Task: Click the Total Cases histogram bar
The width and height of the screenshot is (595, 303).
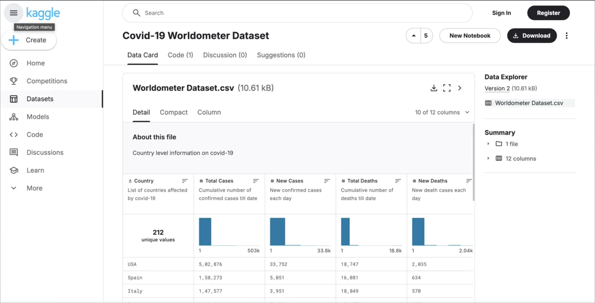Action: [205, 232]
